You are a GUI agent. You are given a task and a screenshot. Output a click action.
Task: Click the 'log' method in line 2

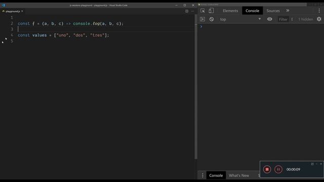tap(96, 24)
